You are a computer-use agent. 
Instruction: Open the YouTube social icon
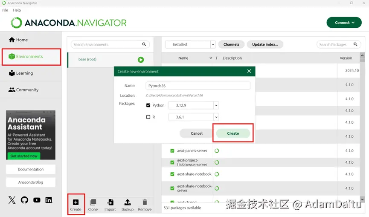[37, 200]
